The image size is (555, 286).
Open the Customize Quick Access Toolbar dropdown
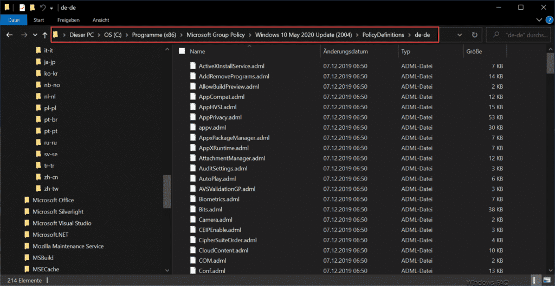pos(51,8)
